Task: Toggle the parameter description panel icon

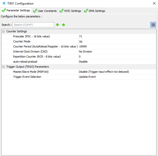Action: [153, 25]
